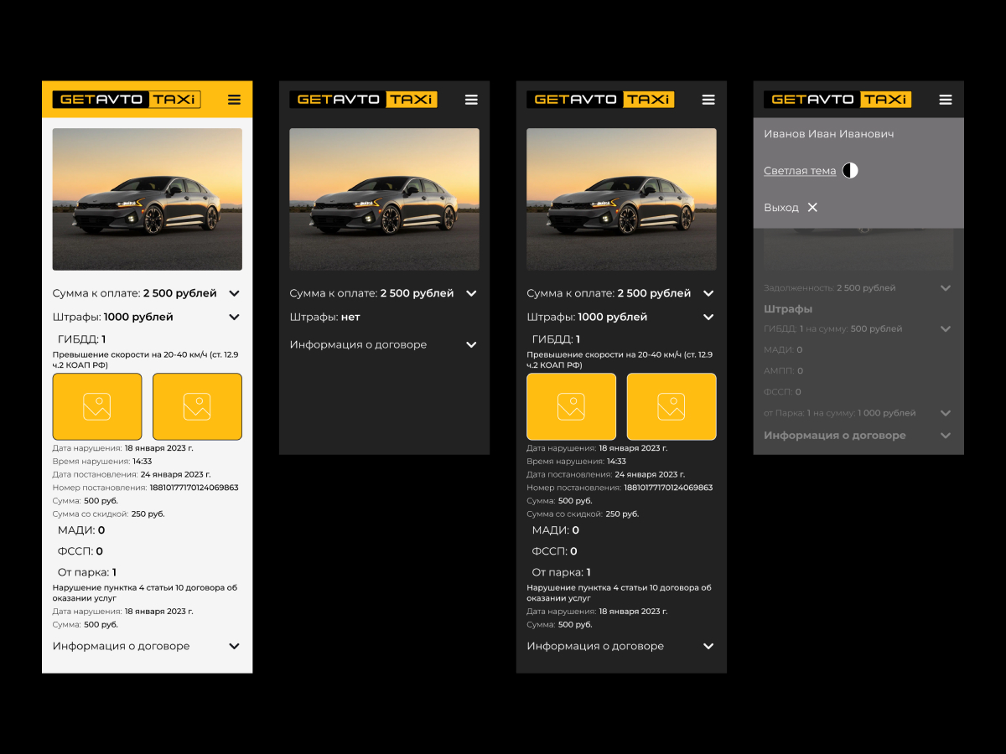The image size is (1006, 754).
Task: Open second photo placeholder on dark fines screen
Action: pyautogui.click(x=672, y=406)
